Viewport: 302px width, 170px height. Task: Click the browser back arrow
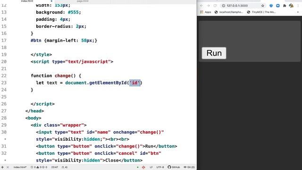tap(201, 6)
